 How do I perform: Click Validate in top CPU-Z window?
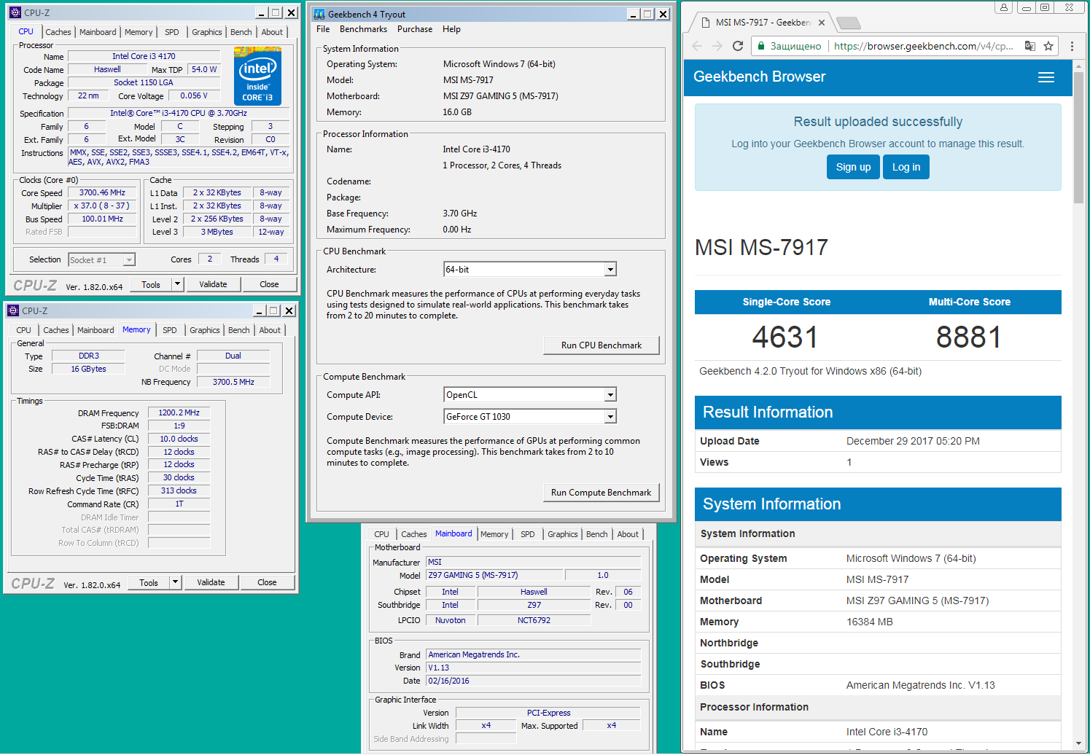click(x=213, y=284)
